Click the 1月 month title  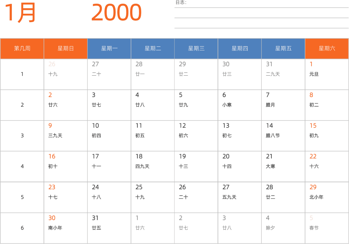pyautogui.click(x=20, y=13)
